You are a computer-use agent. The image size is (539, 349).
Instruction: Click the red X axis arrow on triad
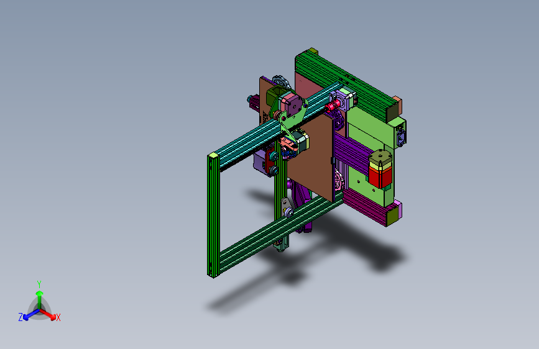[x=48, y=314]
